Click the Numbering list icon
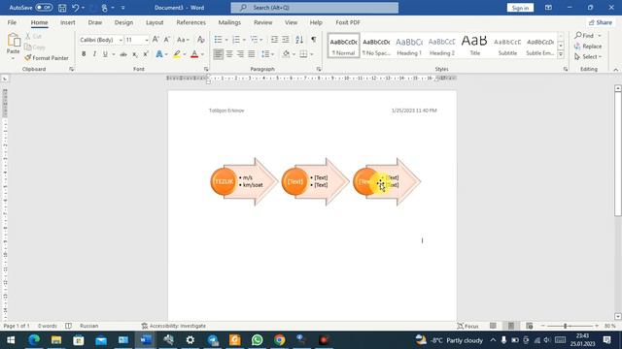The height and width of the screenshot is (349, 622). pos(236,40)
